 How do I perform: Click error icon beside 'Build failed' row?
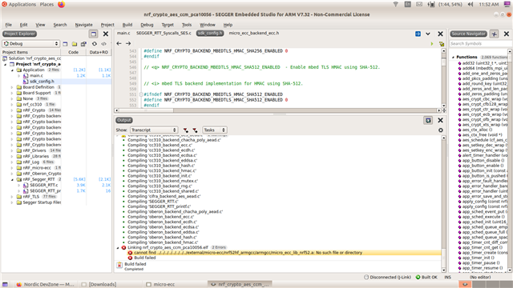click(x=130, y=258)
